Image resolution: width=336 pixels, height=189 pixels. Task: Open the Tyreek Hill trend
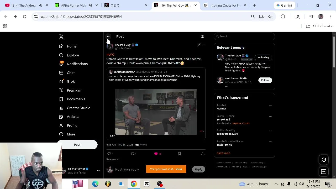(223, 120)
